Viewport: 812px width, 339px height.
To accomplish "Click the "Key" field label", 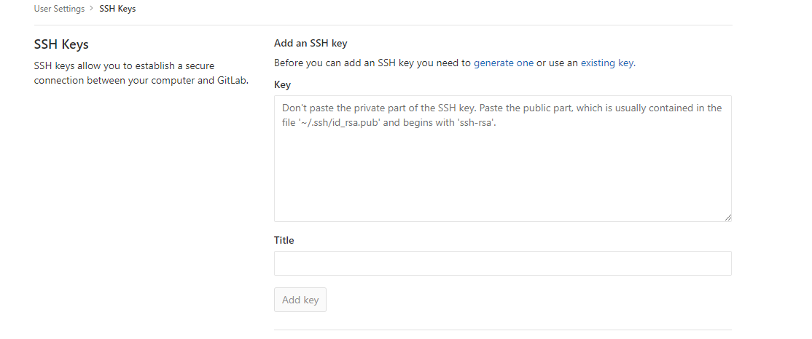I will (x=282, y=84).
